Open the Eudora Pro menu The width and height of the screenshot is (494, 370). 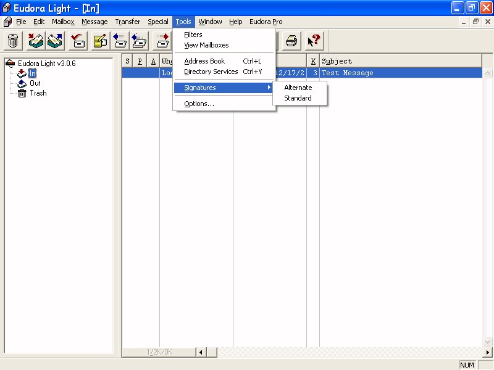pos(266,22)
